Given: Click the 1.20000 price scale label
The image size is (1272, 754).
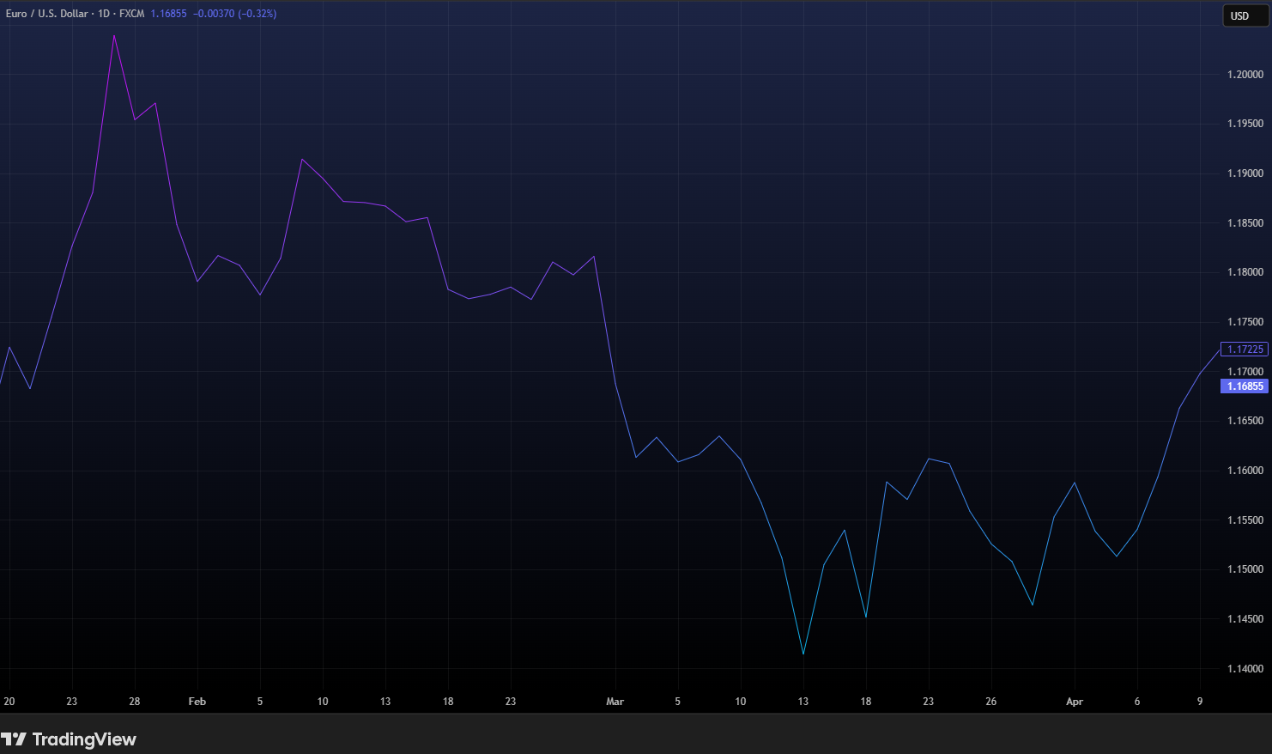Looking at the screenshot, I should point(1245,75).
